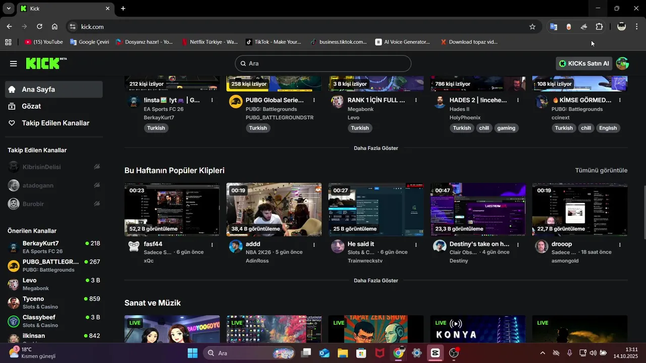
Task: Open BerkayKurt7 recommended channel
Action: [x=54, y=247]
